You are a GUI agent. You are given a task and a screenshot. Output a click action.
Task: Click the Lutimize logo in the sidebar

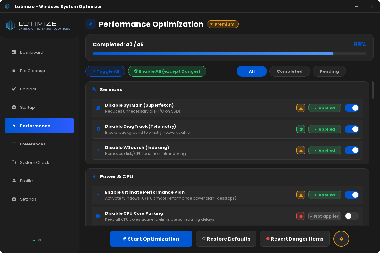click(x=38, y=25)
